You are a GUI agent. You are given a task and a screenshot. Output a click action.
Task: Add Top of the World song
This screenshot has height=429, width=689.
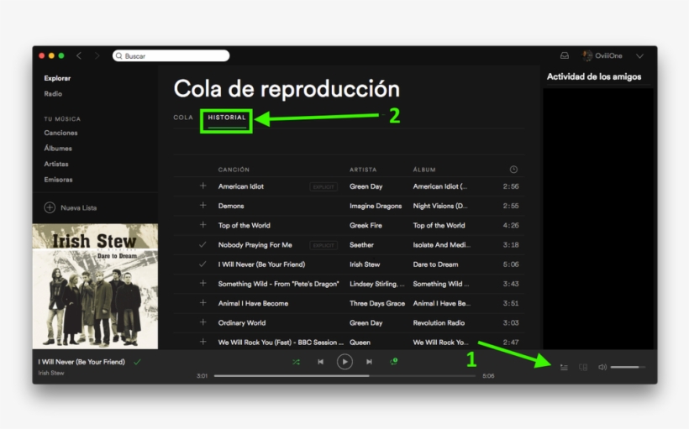click(203, 225)
